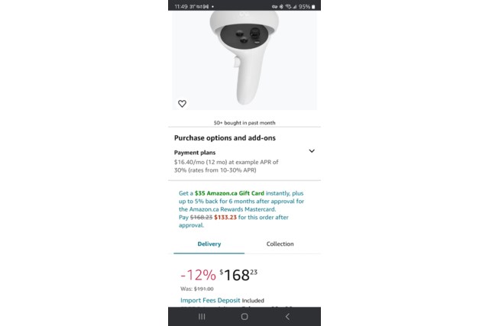
Task: Tap the heart icon to add to wish list
Action: pos(182,104)
